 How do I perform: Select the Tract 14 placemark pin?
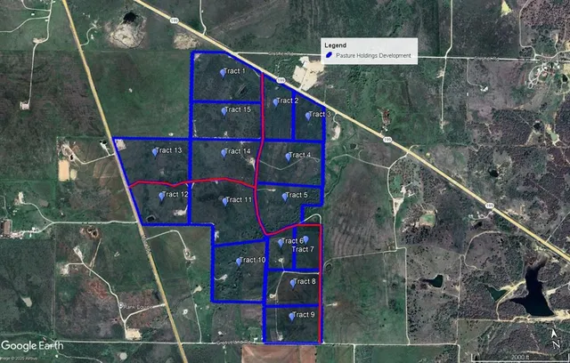tap(224, 152)
